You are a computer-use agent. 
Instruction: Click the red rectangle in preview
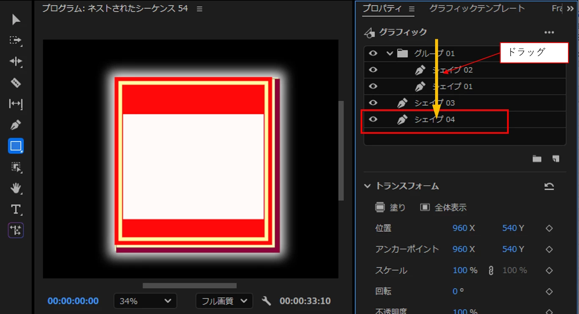pyautogui.click(x=193, y=161)
